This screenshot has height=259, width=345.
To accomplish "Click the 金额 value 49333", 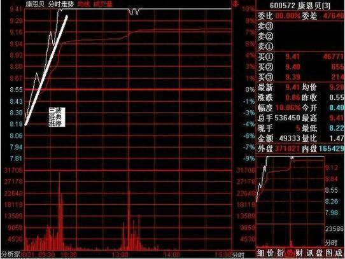I will click(290, 138).
